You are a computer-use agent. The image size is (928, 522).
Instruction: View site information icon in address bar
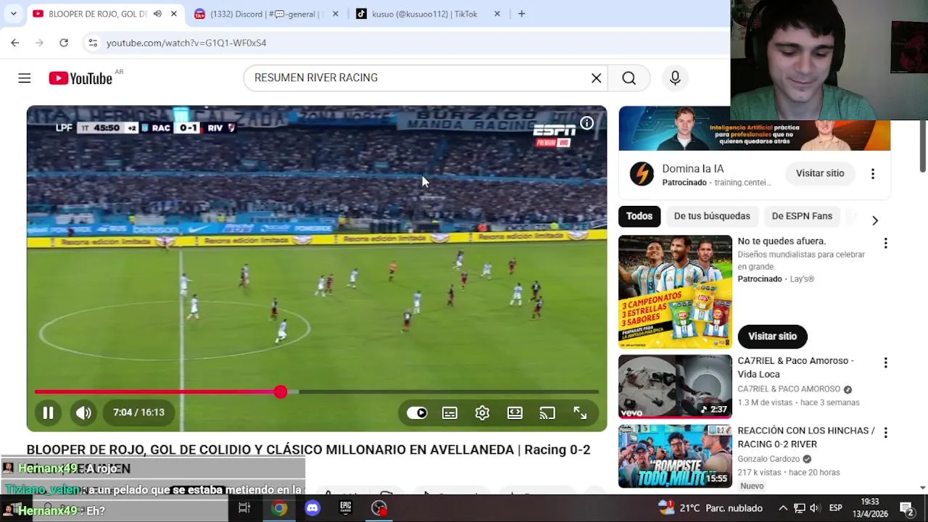click(x=93, y=43)
